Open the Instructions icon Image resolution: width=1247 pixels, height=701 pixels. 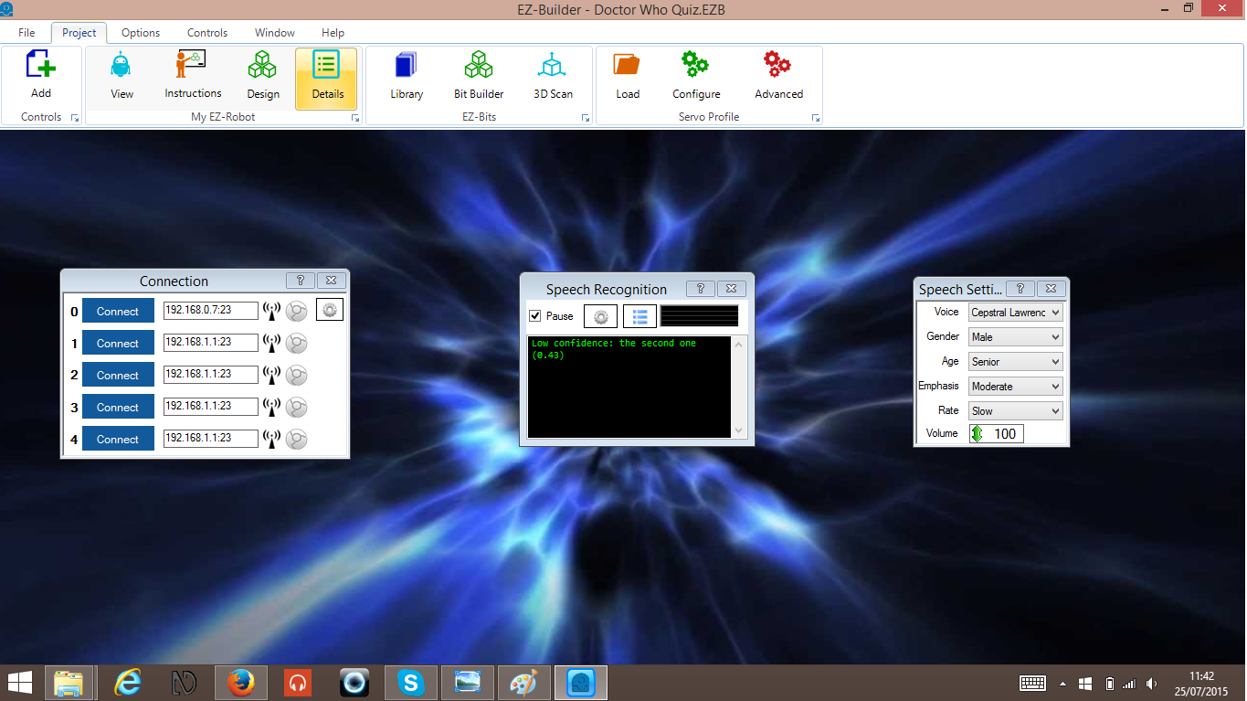(x=192, y=66)
